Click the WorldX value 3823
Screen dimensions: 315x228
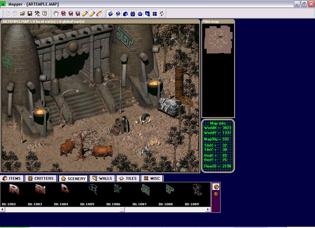click(227, 128)
